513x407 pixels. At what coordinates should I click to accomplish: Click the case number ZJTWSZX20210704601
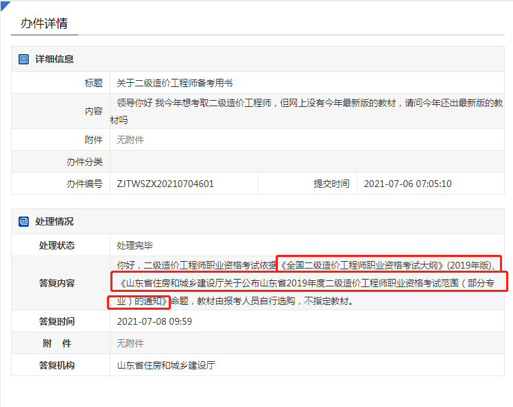click(165, 184)
